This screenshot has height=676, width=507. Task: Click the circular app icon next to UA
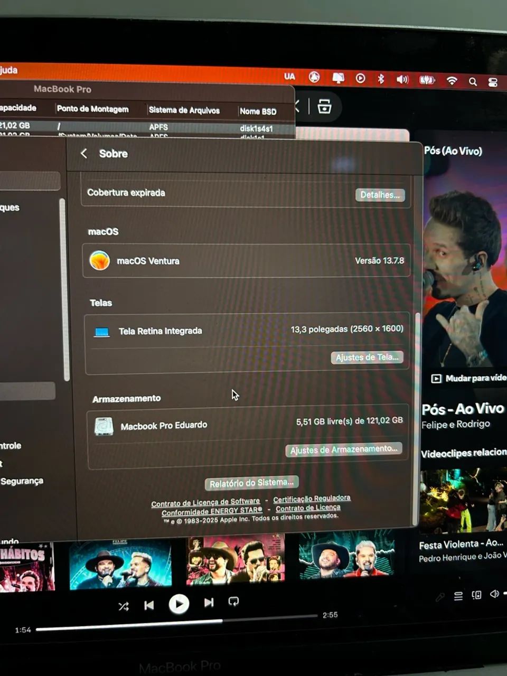pos(314,77)
